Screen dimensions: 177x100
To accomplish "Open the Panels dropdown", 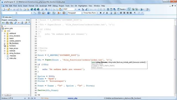I will (121, 9).
